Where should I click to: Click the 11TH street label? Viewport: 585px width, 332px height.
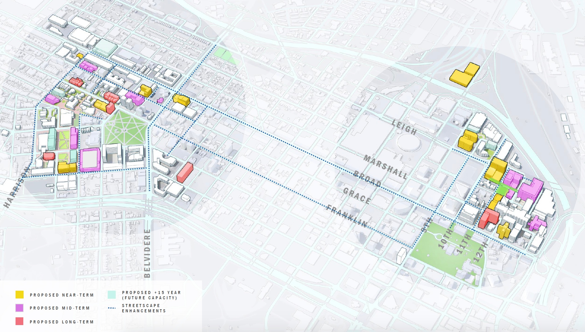463,244
